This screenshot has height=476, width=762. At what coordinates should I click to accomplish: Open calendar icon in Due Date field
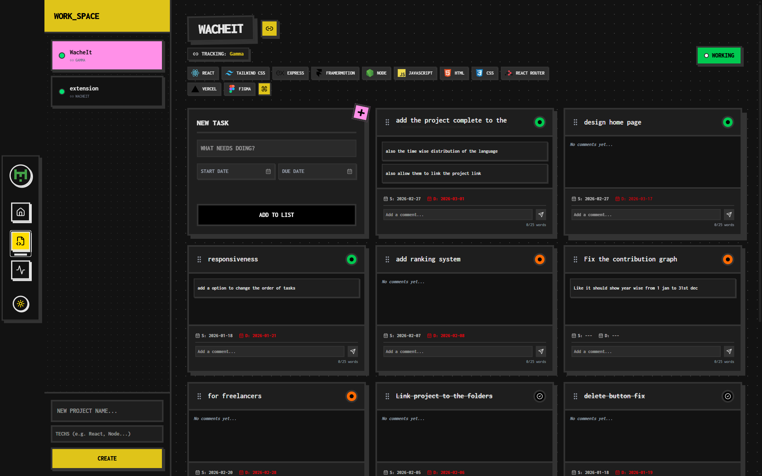point(350,171)
